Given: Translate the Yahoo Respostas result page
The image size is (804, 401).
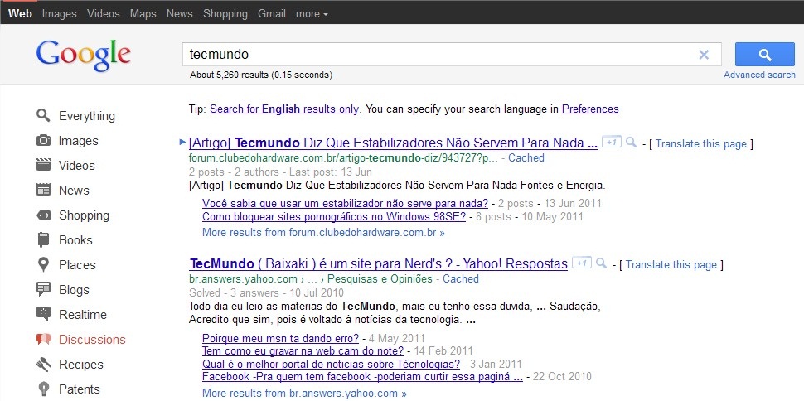Looking at the screenshot, I should pyautogui.click(x=671, y=265).
